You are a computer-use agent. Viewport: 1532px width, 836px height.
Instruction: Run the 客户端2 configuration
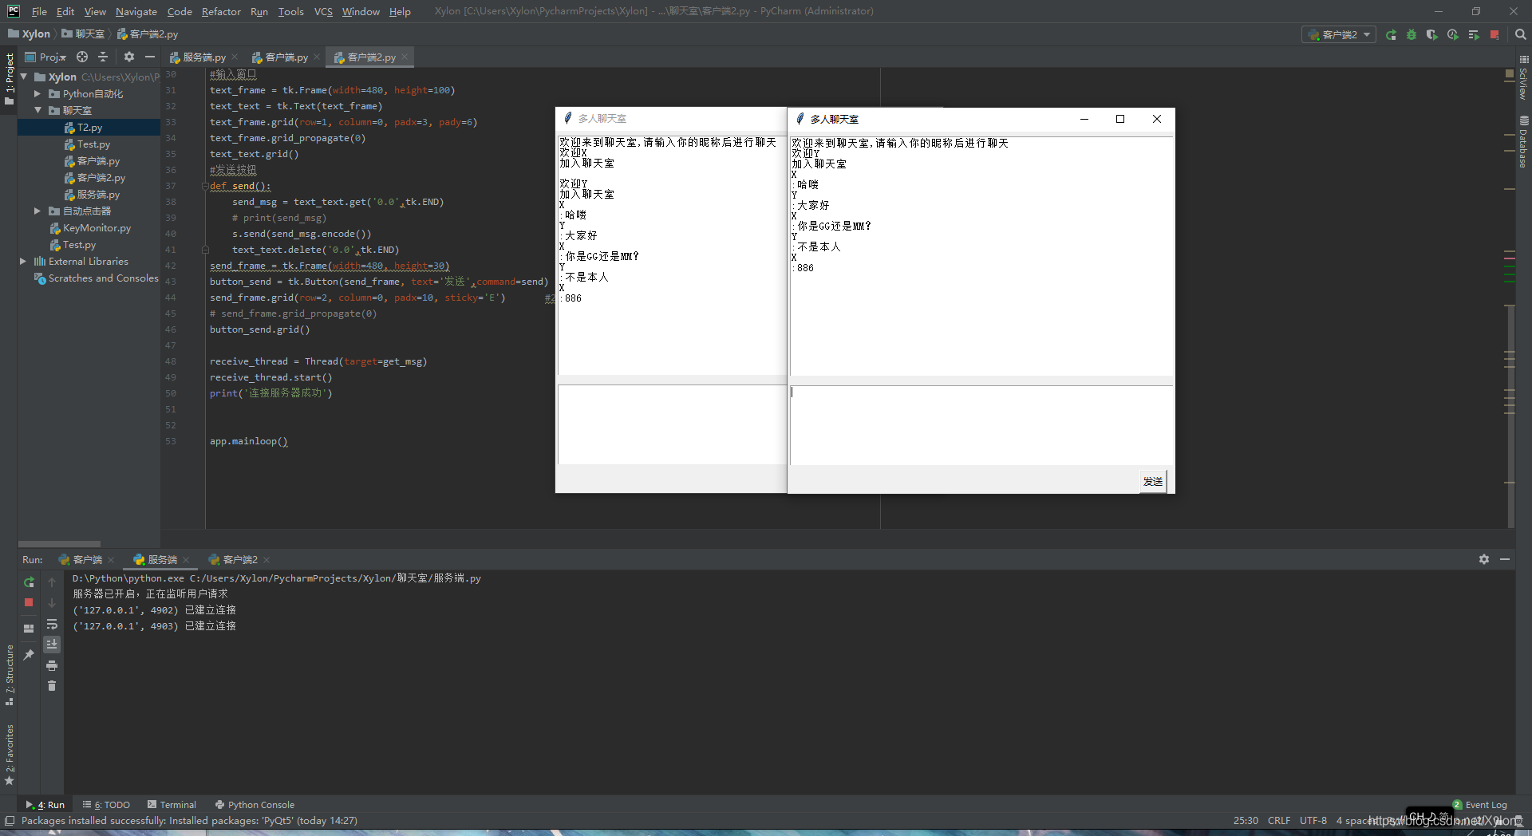click(1391, 35)
